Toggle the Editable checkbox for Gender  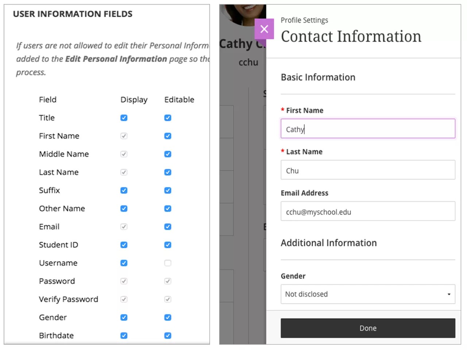167,318
